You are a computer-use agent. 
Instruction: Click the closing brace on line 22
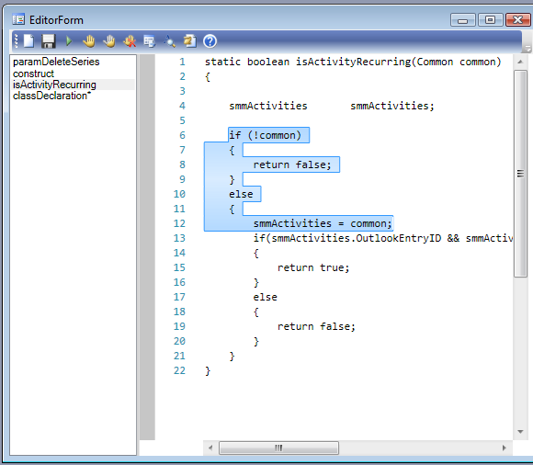(x=208, y=371)
